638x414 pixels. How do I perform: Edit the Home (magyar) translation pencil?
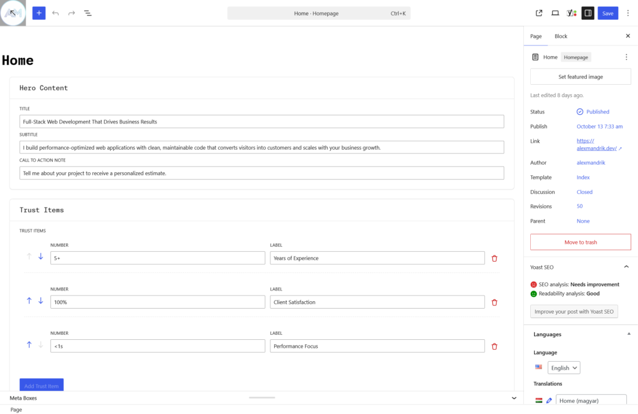(548, 400)
